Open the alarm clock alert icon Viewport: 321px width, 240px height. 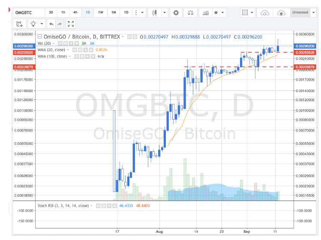click(x=19, y=24)
